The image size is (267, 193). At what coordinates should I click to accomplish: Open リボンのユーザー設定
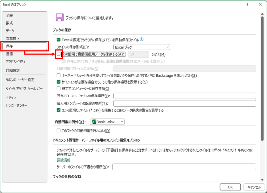click(x=25, y=80)
